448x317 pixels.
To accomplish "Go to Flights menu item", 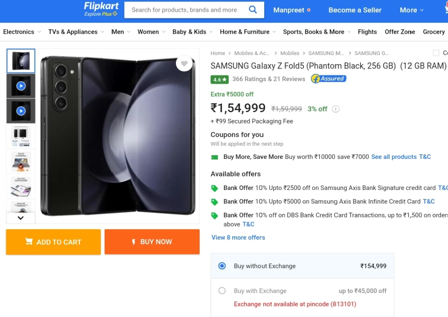I will click(367, 31).
